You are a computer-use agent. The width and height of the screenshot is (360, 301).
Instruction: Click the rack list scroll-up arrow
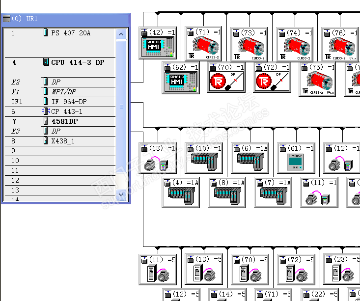pyautogui.click(x=121, y=34)
